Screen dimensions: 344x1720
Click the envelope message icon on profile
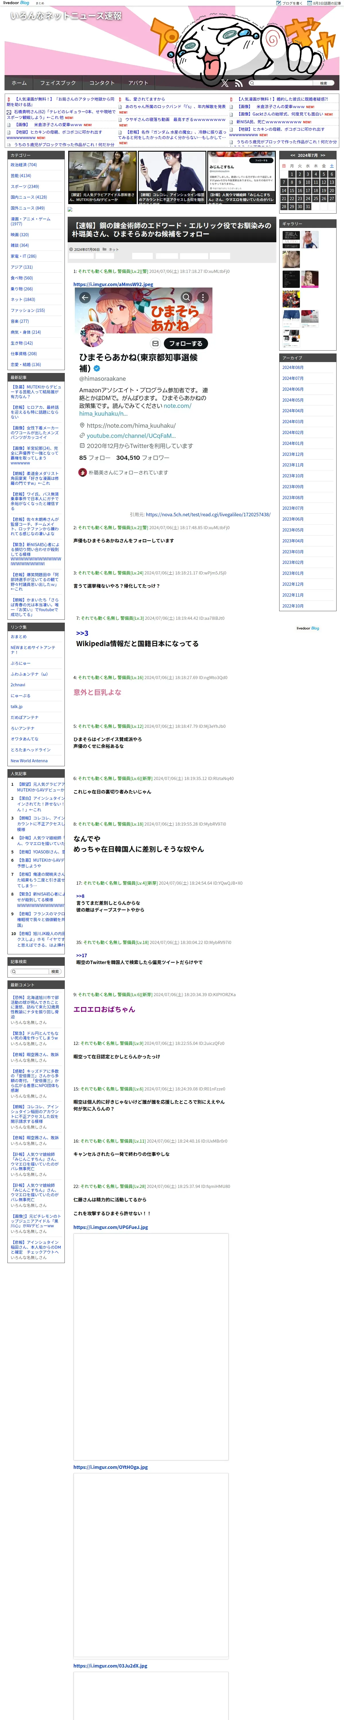(x=156, y=343)
